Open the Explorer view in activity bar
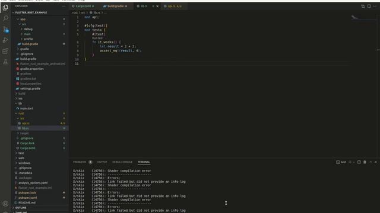Image resolution: width=380 pixels, height=213 pixels. click(x=5, y=8)
